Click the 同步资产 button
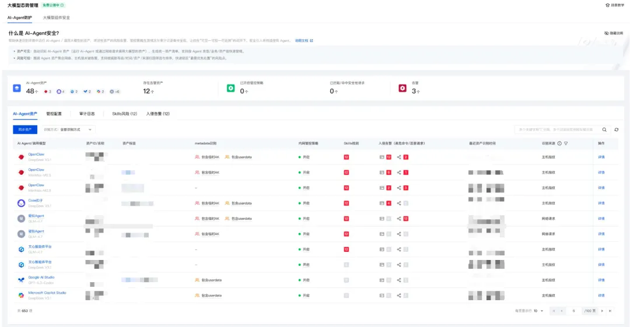Viewport: 630px width, 327px height. pyautogui.click(x=25, y=130)
